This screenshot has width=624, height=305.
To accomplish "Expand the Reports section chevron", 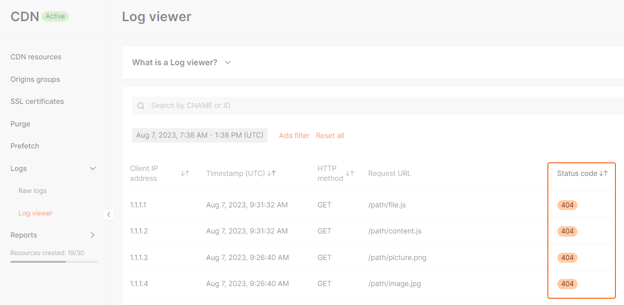I will [x=92, y=235].
